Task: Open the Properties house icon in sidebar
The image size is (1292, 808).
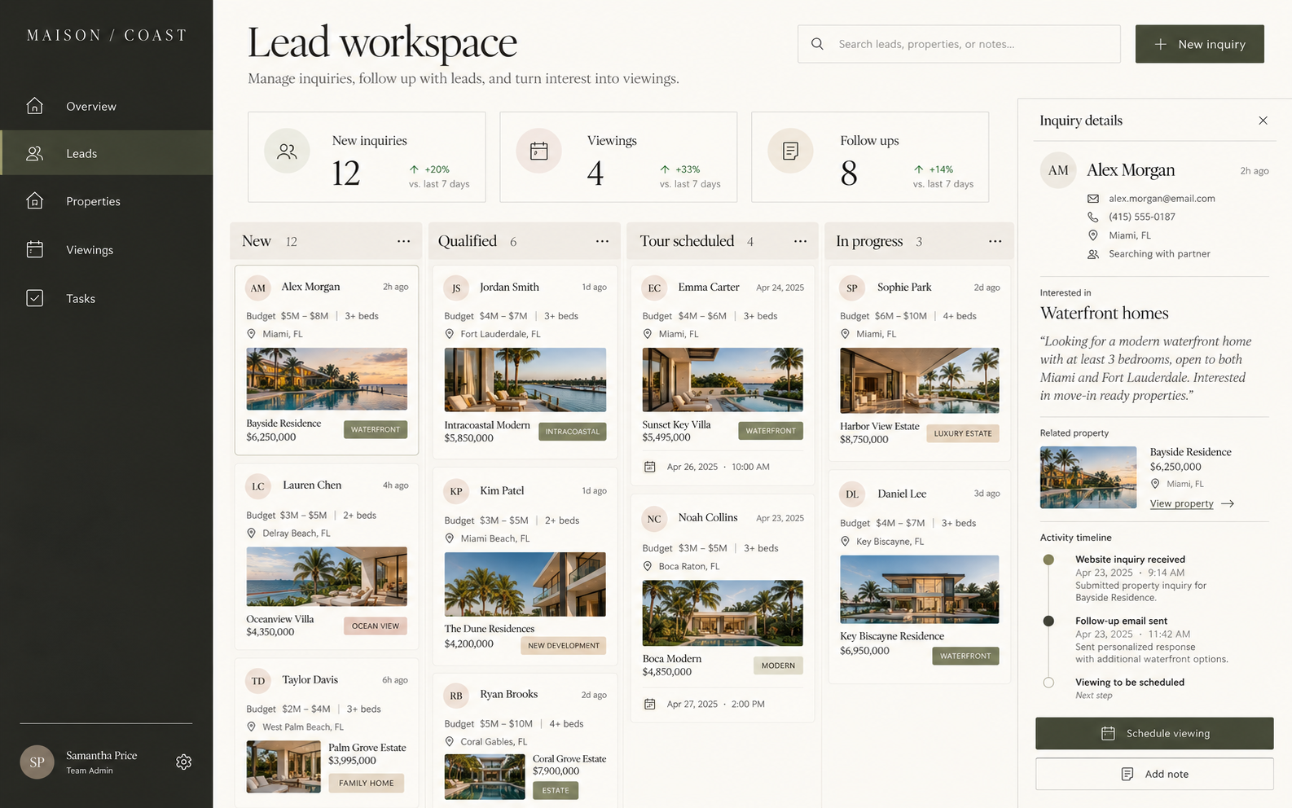Action: click(x=34, y=200)
